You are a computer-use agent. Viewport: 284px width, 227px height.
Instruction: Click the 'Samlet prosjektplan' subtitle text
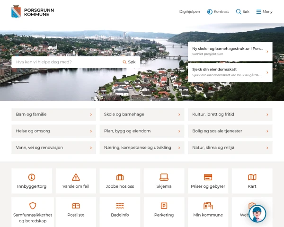208,54
